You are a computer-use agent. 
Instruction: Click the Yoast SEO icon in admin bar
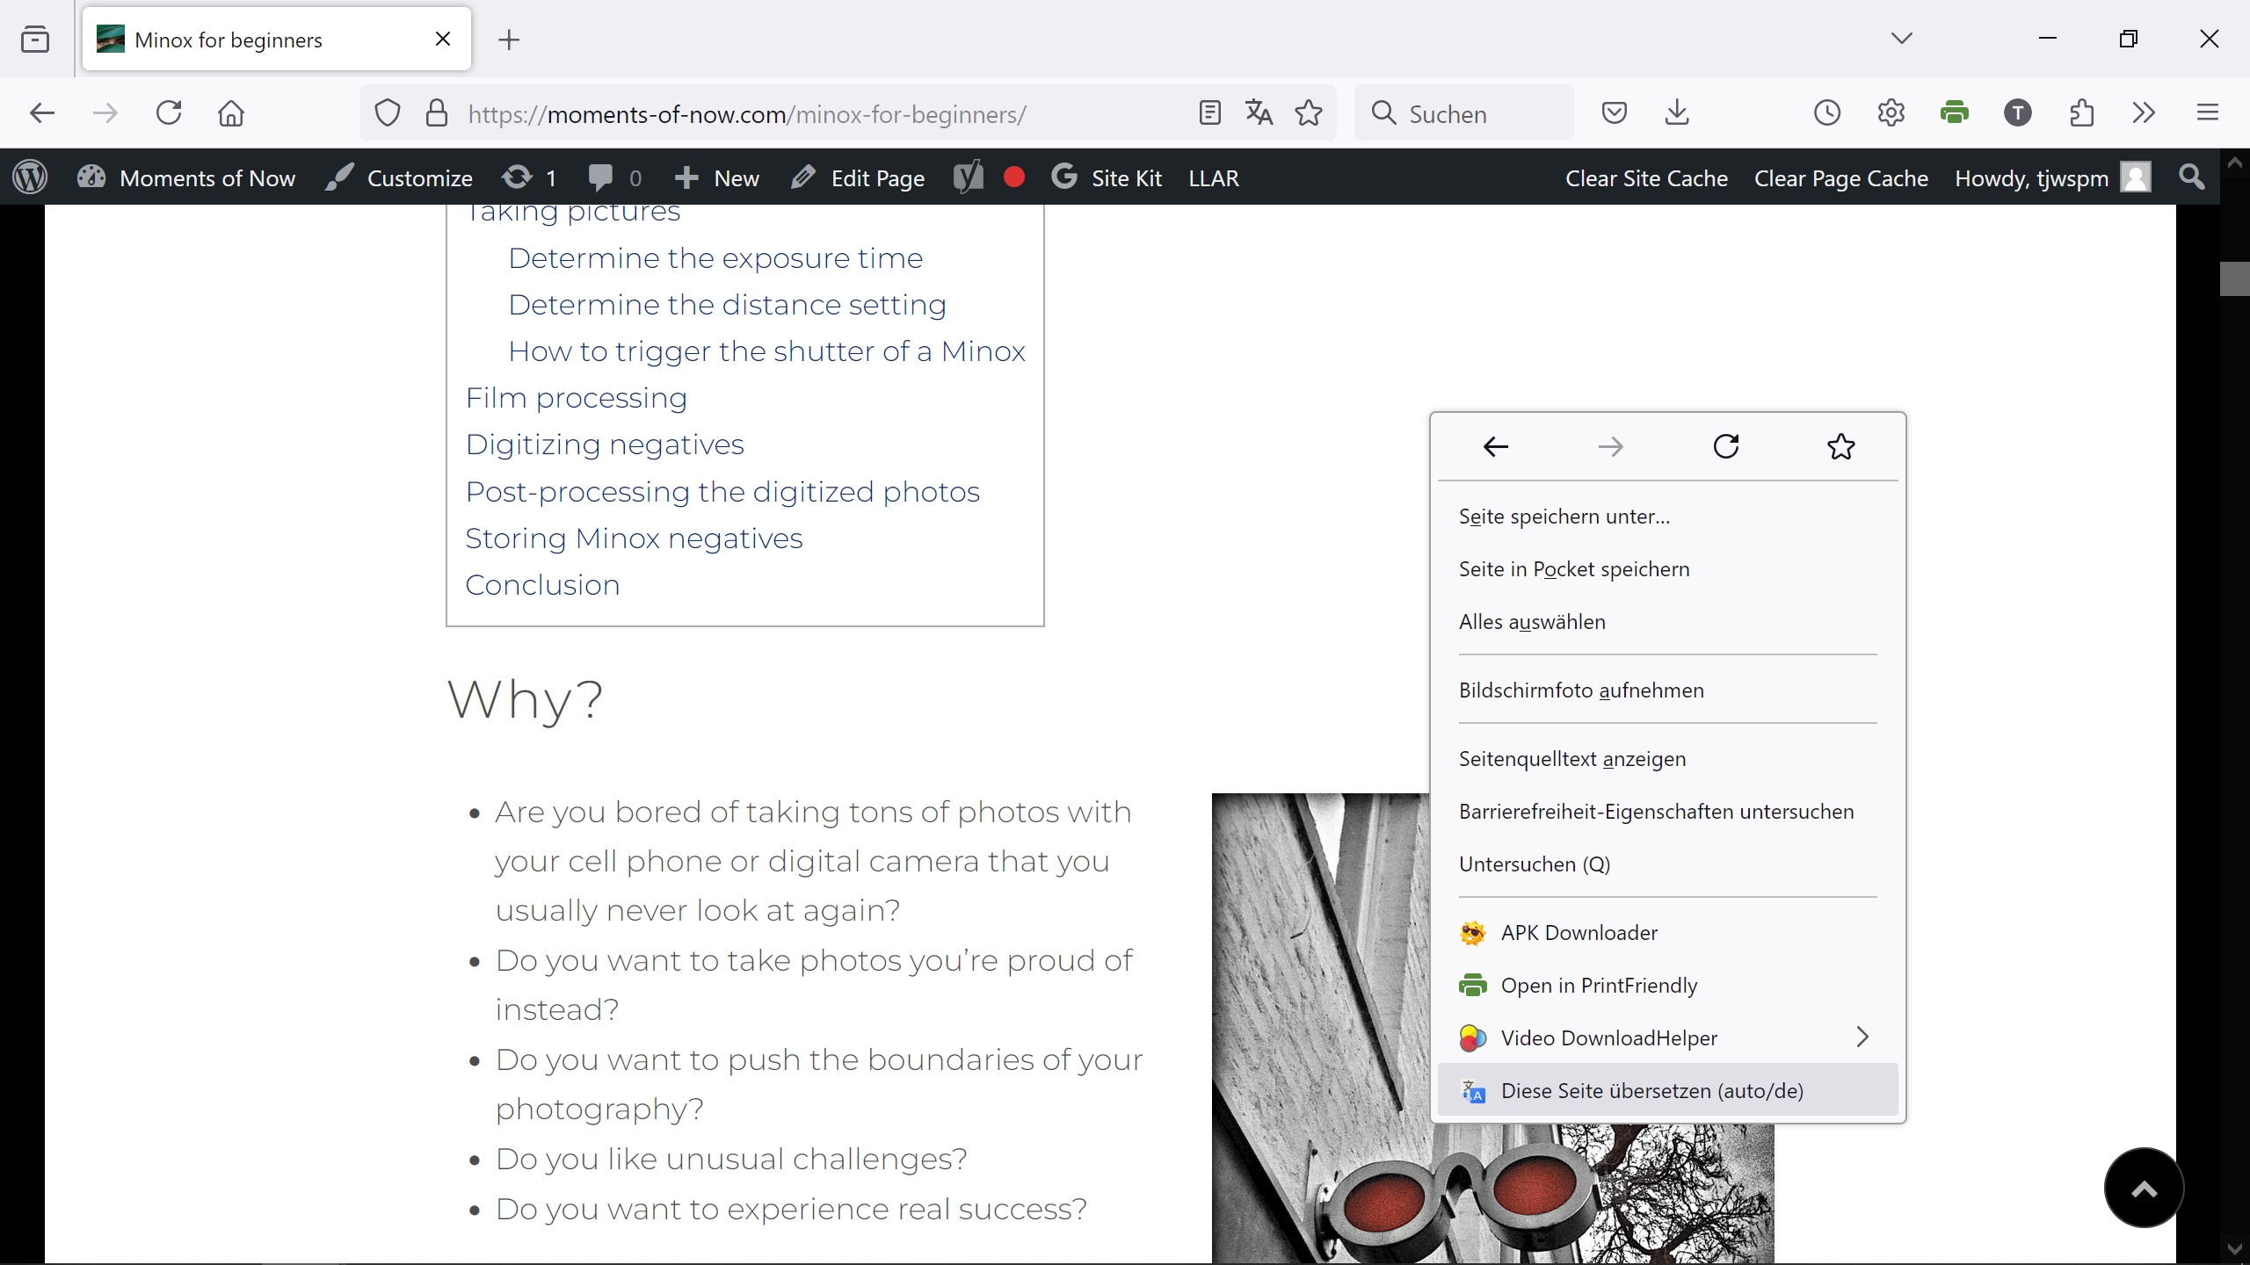[968, 178]
